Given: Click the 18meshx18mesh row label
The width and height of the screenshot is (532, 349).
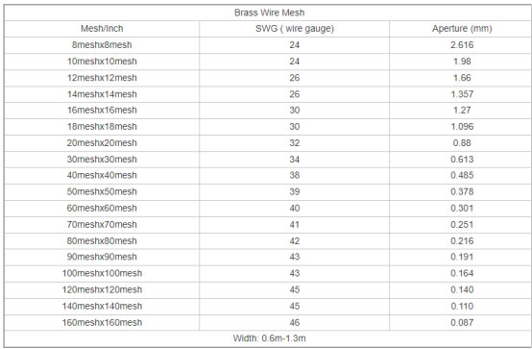Looking at the screenshot, I should point(102,126).
